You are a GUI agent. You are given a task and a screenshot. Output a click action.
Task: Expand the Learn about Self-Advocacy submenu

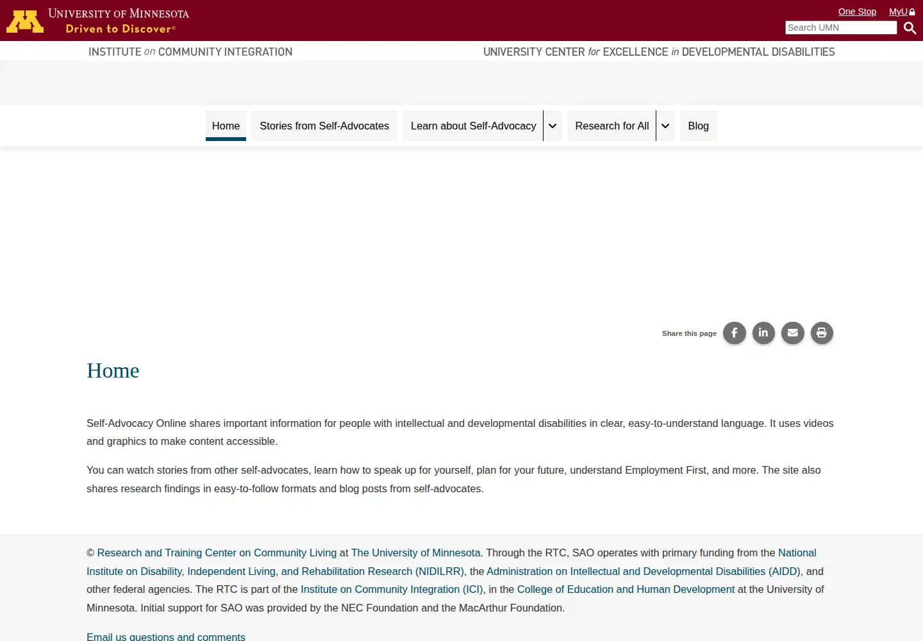[553, 126]
